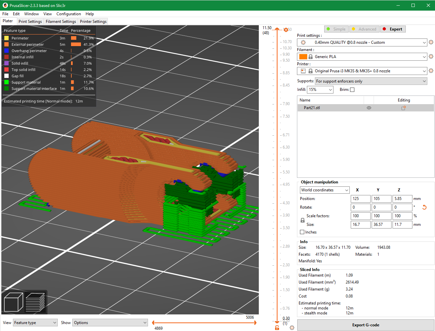Click the Export G-code button

pyautogui.click(x=366, y=325)
